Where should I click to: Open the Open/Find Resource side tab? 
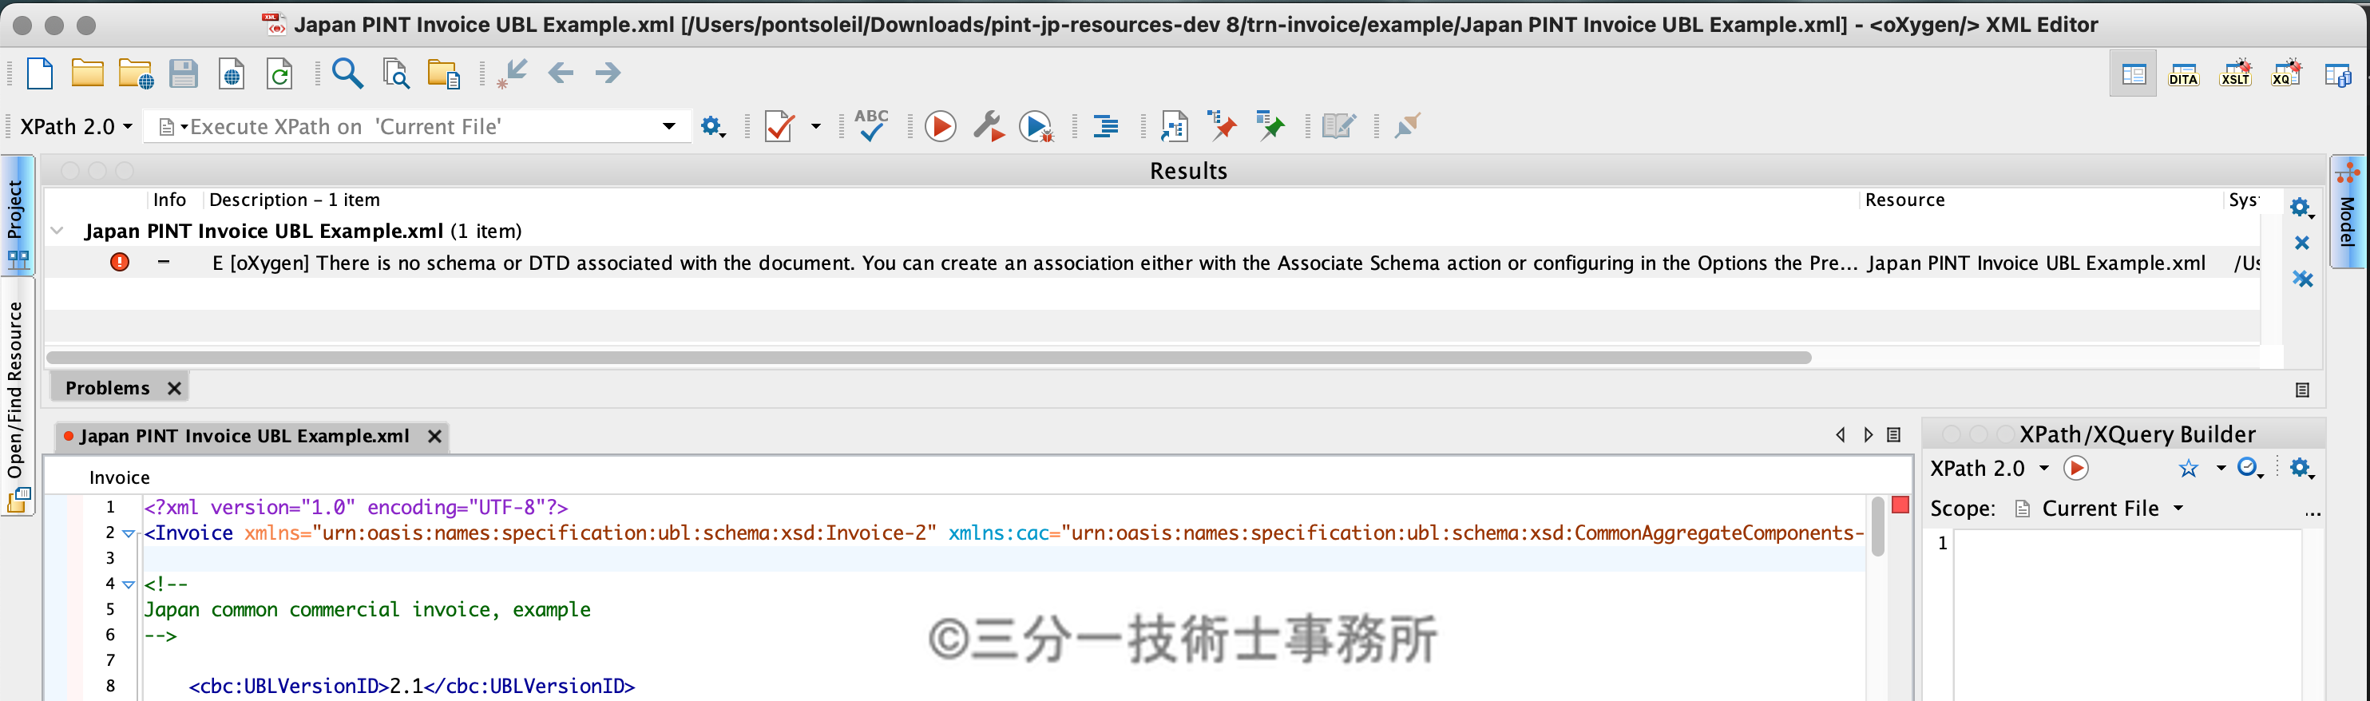point(17,397)
